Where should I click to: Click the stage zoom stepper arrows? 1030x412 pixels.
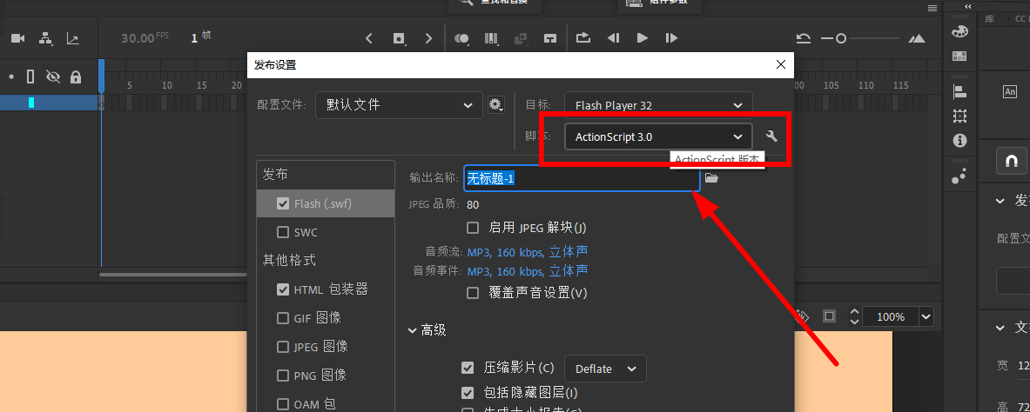[854, 317]
